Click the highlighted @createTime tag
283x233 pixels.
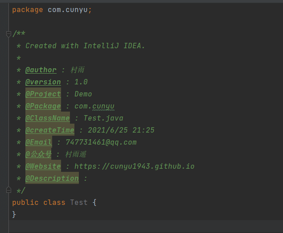point(50,130)
